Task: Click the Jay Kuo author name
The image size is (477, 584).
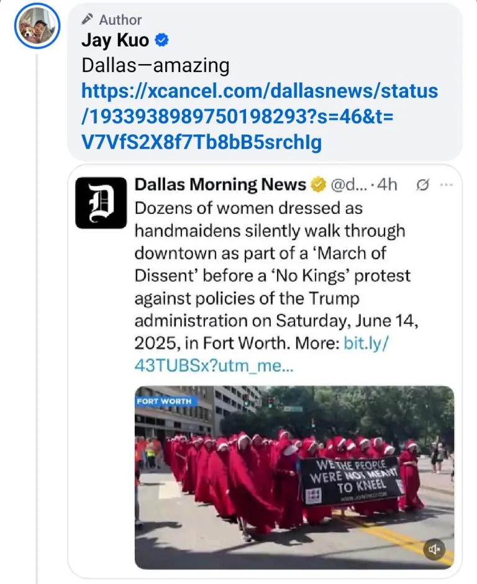Action: 116,41
